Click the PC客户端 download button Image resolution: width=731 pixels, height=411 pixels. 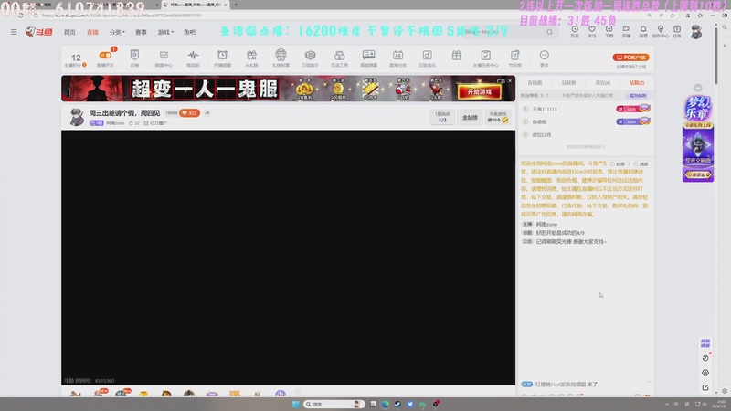(x=630, y=58)
